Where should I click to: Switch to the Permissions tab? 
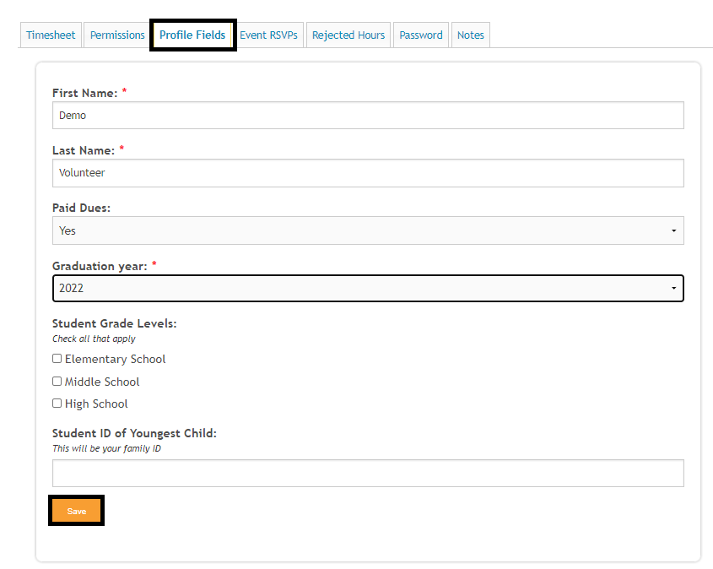117,35
